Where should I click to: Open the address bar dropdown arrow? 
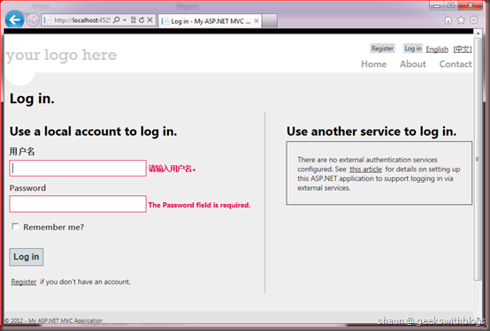coord(125,20)
